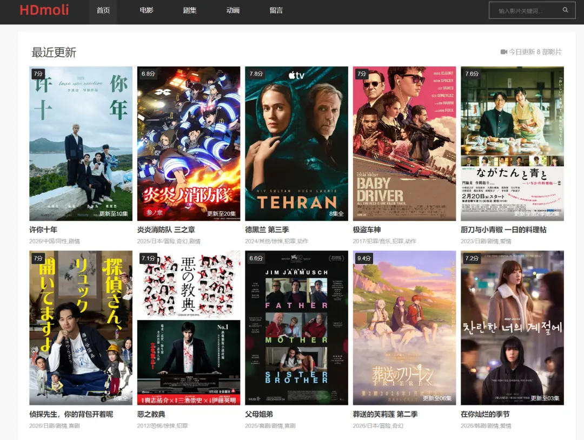Click the search magnifier icon
584x440 pixels.
point(565,10)
